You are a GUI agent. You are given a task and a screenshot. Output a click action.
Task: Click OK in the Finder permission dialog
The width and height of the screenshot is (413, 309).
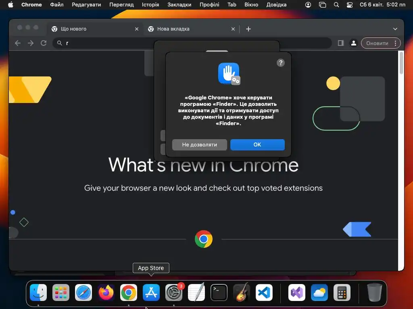[257, 145]
